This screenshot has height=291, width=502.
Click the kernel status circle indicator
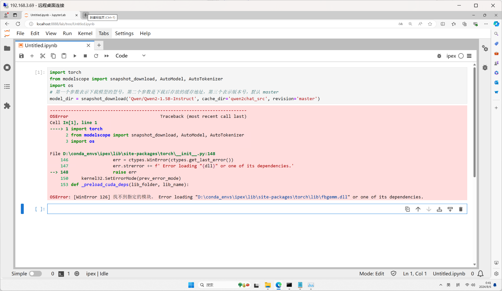click(461, 56)
